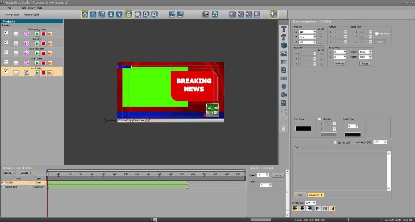415x222 pixels.
Task: Click the Live 1 output icon
Action: pos(232,15)
